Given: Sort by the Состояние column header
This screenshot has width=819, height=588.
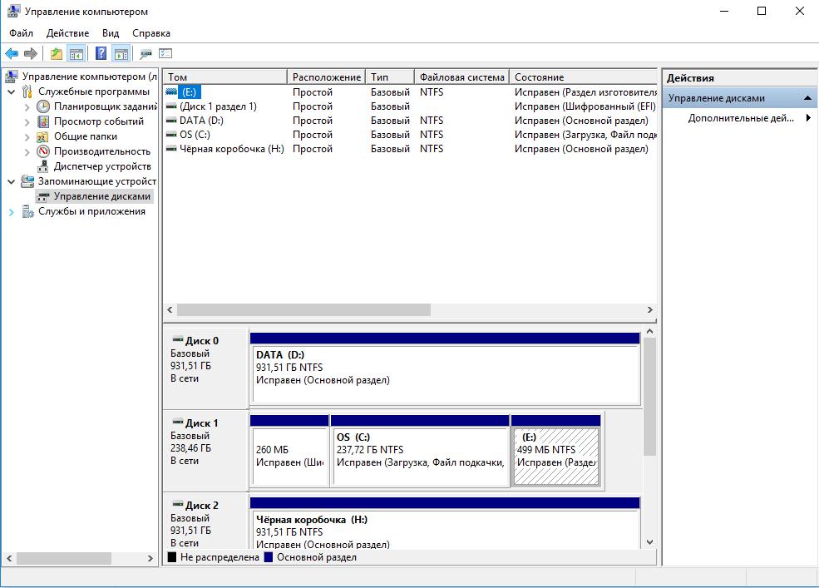Looking at the screenshot, I should point(583,77).
